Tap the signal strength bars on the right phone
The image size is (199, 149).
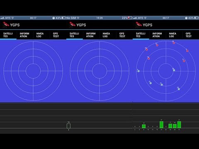tap(135, 18)
